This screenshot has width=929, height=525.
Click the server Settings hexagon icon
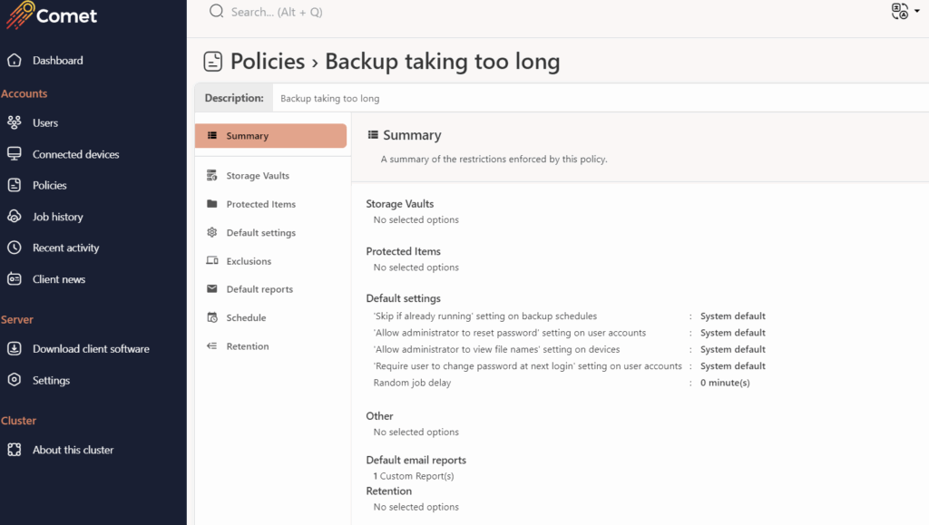tap(14, 380)
